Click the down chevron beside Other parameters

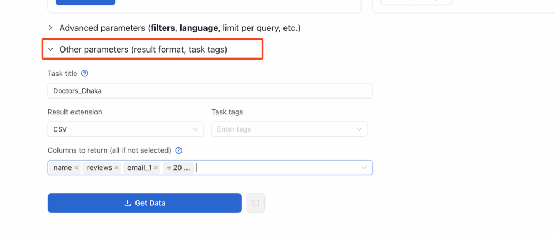50,49
